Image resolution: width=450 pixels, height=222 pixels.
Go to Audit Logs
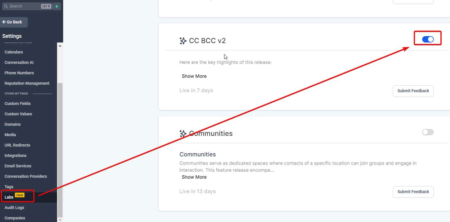(x=14, y=208)
